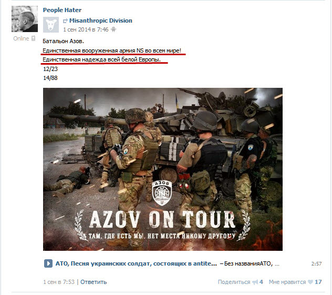
Task: Click the Android device icon by timestamp
Action: [113, 29]
